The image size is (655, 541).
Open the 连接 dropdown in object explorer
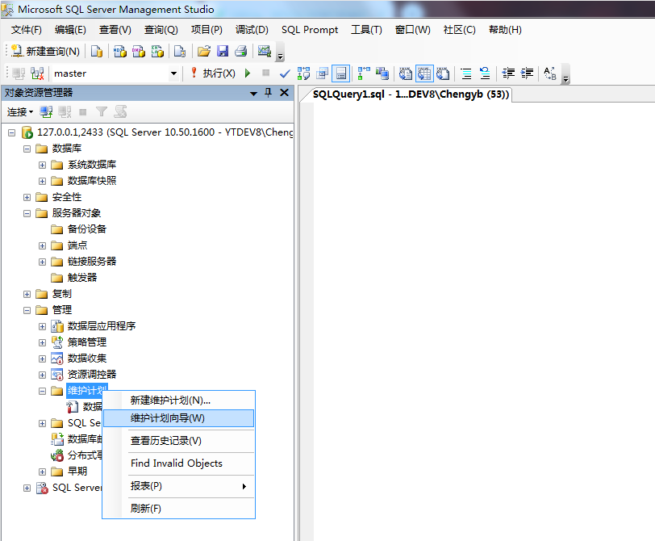20,111
